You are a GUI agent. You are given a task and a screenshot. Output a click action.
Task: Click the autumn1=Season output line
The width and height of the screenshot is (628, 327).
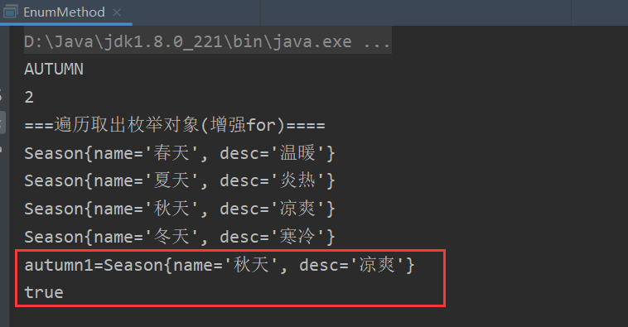[220, 265]
